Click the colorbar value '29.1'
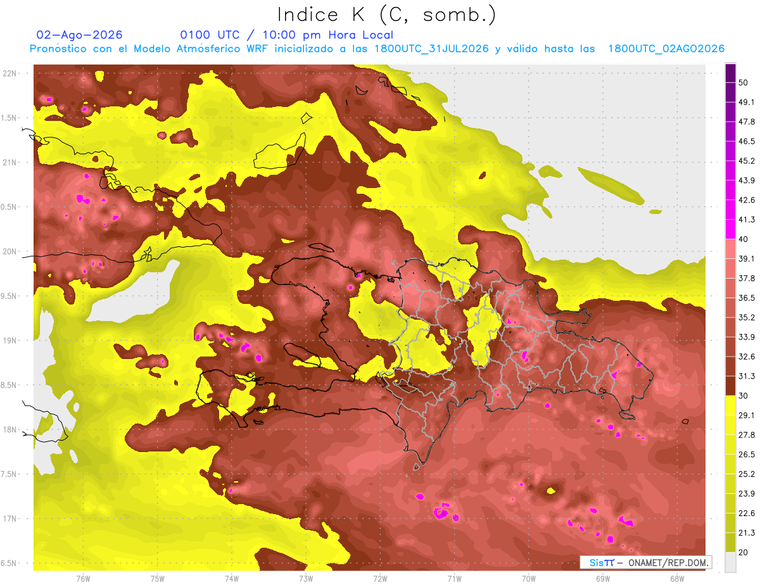 tap(747, 415)
